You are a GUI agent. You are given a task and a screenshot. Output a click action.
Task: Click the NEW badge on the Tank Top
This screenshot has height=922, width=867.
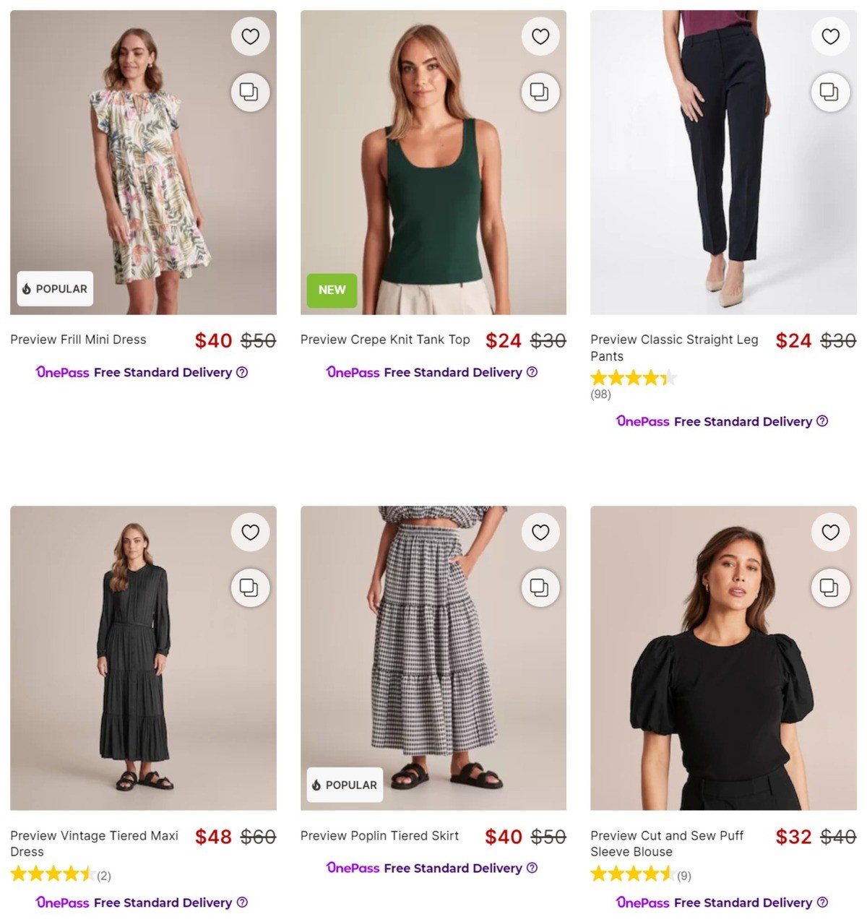point(332,290)
